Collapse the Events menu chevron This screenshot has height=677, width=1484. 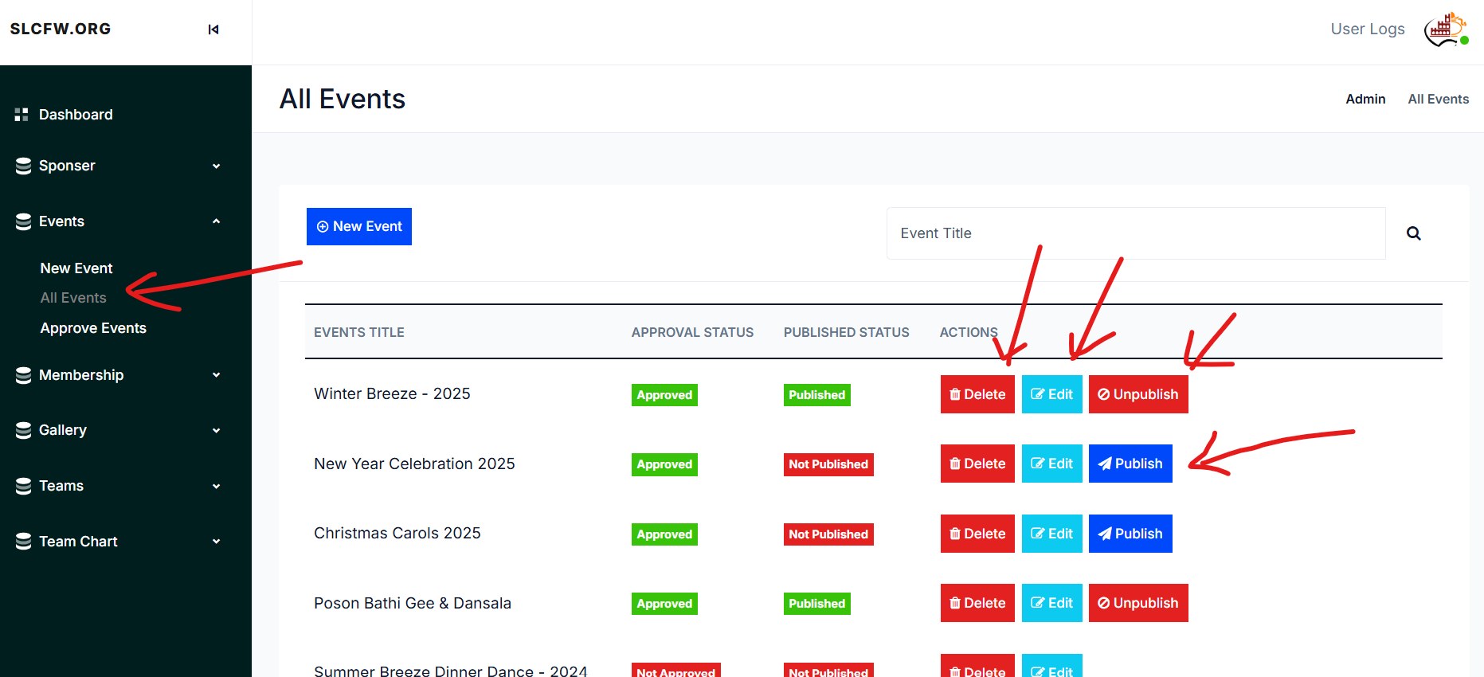click(x=216, y=221)
